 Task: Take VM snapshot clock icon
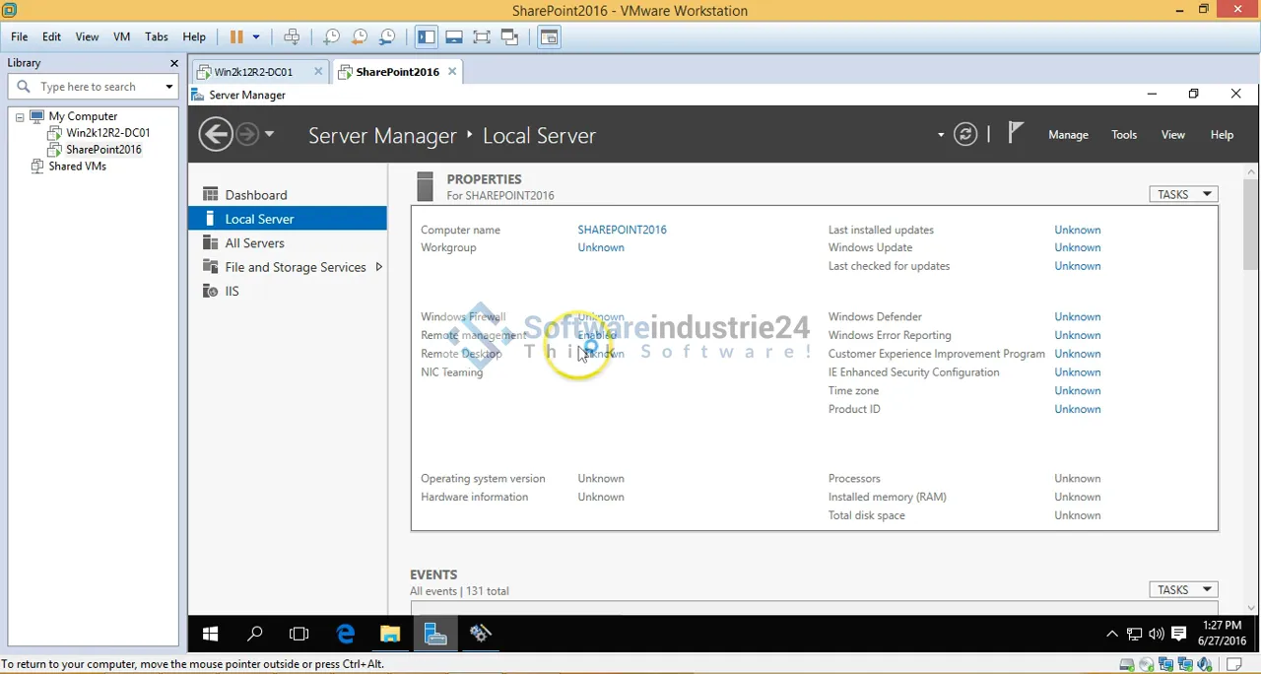coord(331,37)
